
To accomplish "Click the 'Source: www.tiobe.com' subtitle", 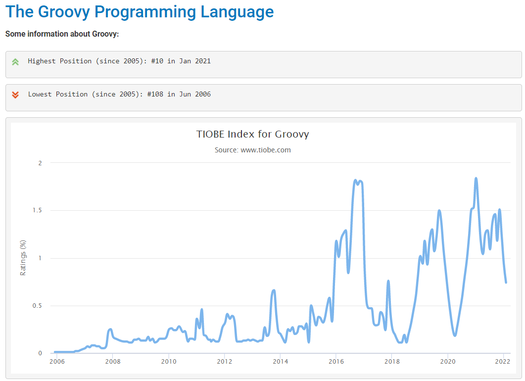I will coord(252,150).
